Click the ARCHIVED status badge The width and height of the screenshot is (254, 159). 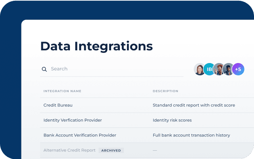click(111, 150)
